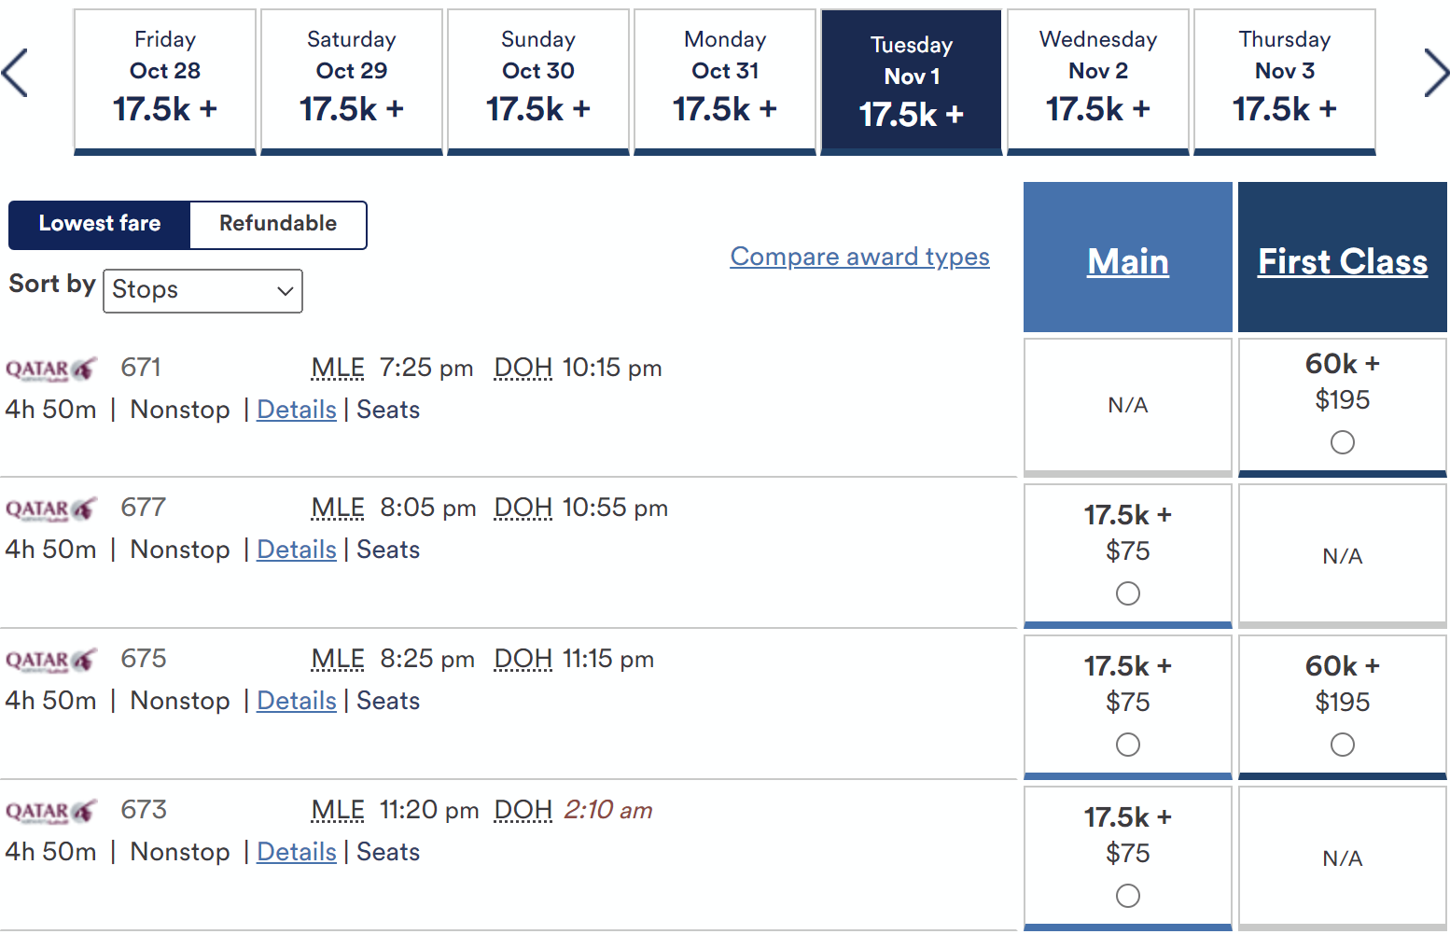The height and width of the screenshot is (934, 1450).
Task: Click the left arrow to view earlier dates
Action: (x=15, y=72)
